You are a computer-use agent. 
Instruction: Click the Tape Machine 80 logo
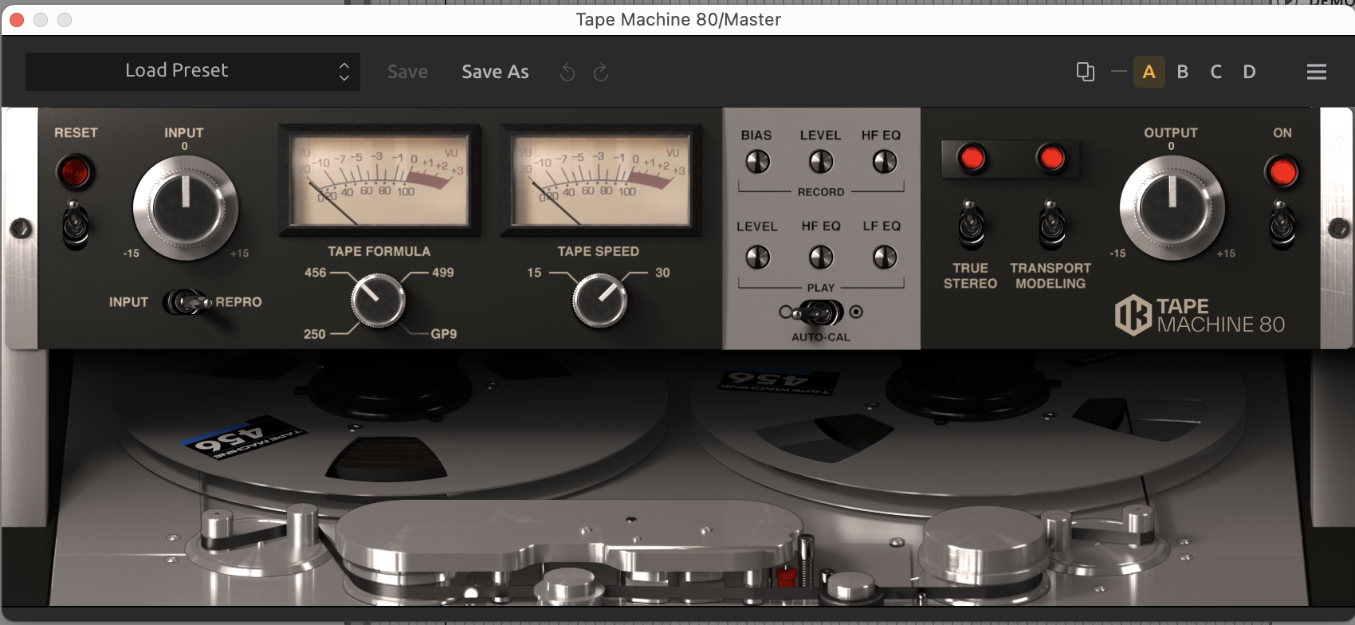(x=1200, y=316)
